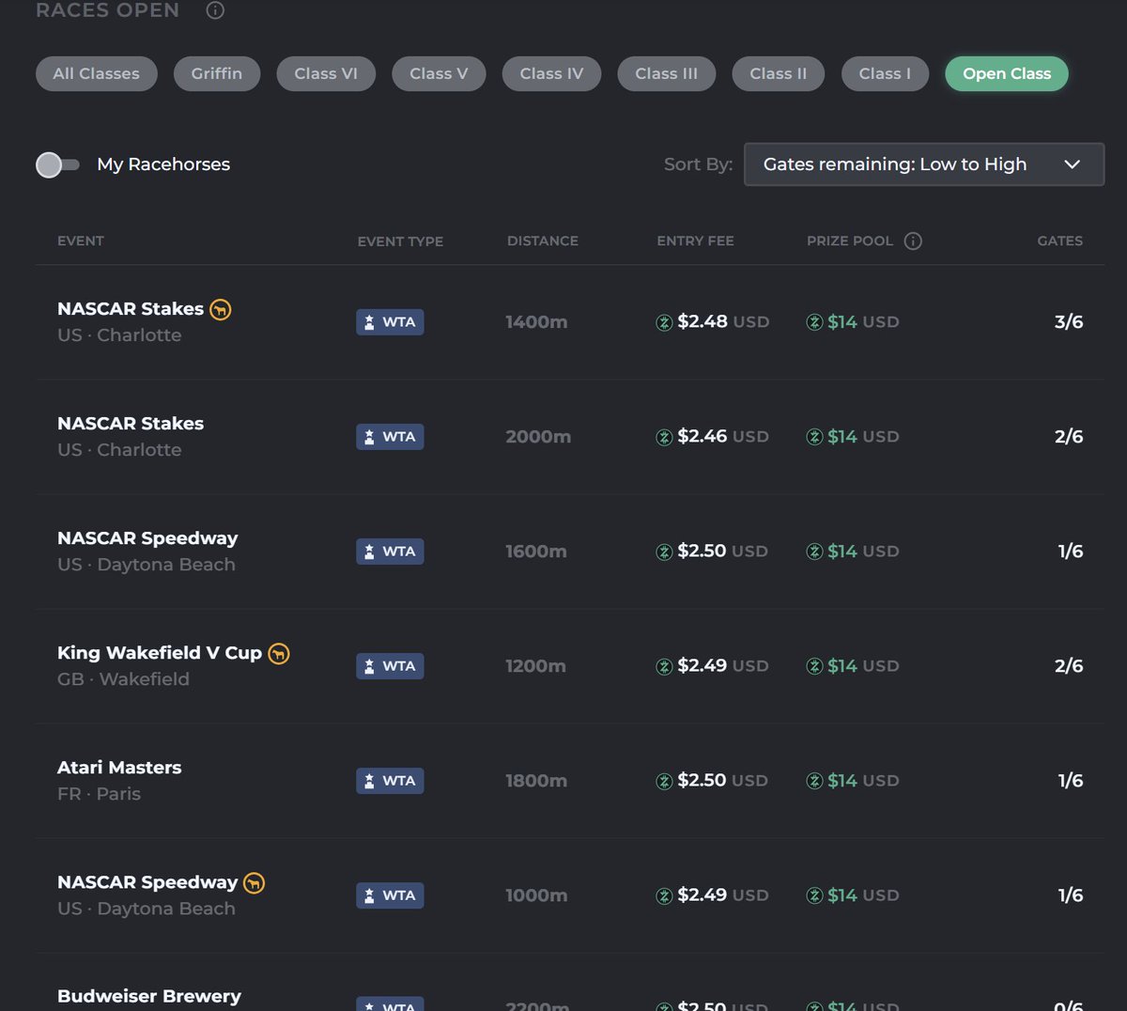Click the WTA badge on the 1600m race
The height and width of the screenshot is (1011, 1127).
pyautogui.click(x=390, y=552)
